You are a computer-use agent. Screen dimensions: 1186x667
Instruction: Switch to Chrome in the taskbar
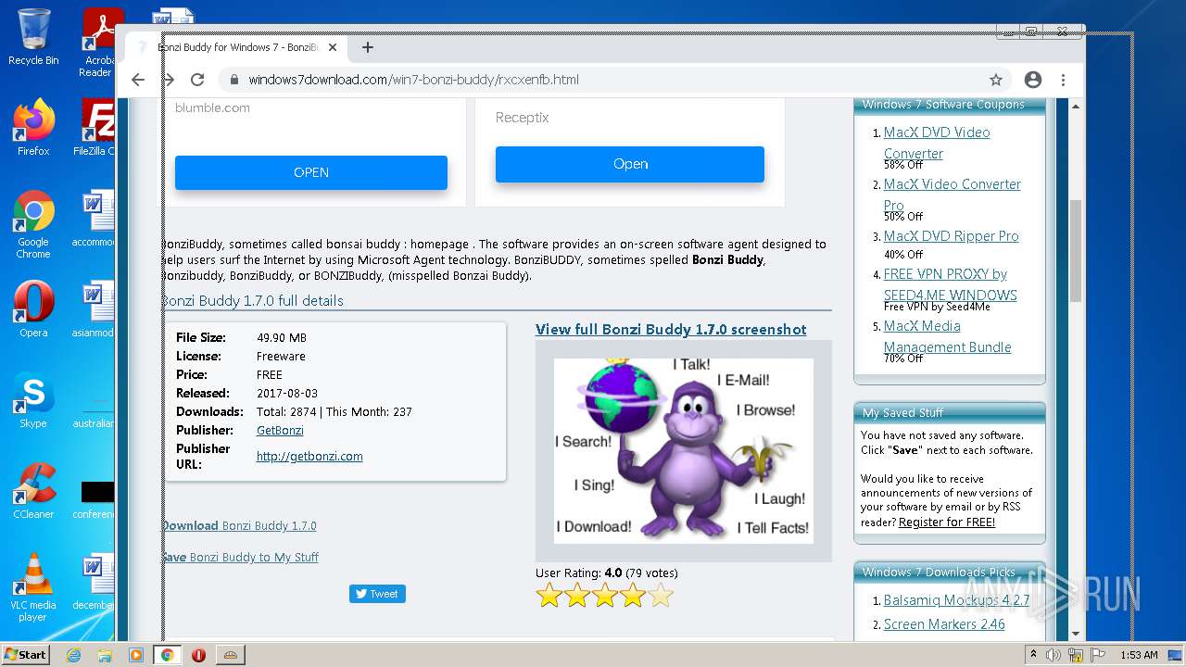(x=168, y=655)
